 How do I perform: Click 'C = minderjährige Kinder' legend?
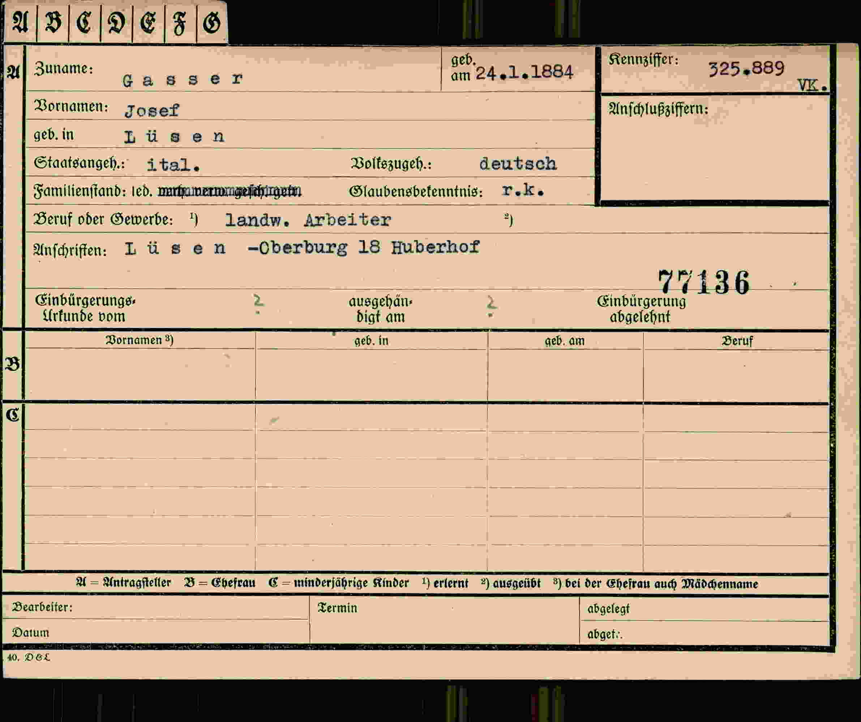[339, 582]
